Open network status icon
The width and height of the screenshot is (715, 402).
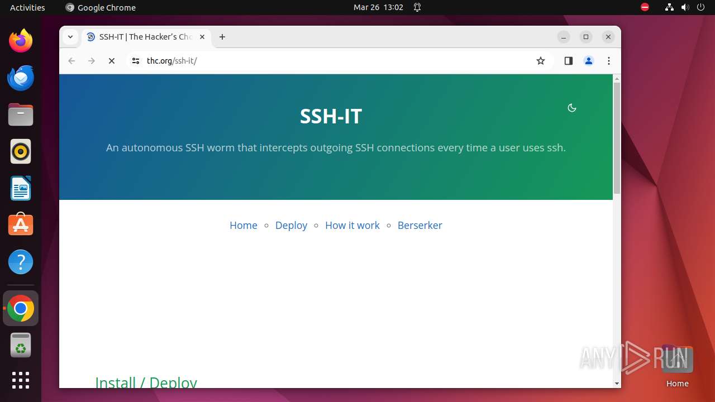(x=670, y=7)
